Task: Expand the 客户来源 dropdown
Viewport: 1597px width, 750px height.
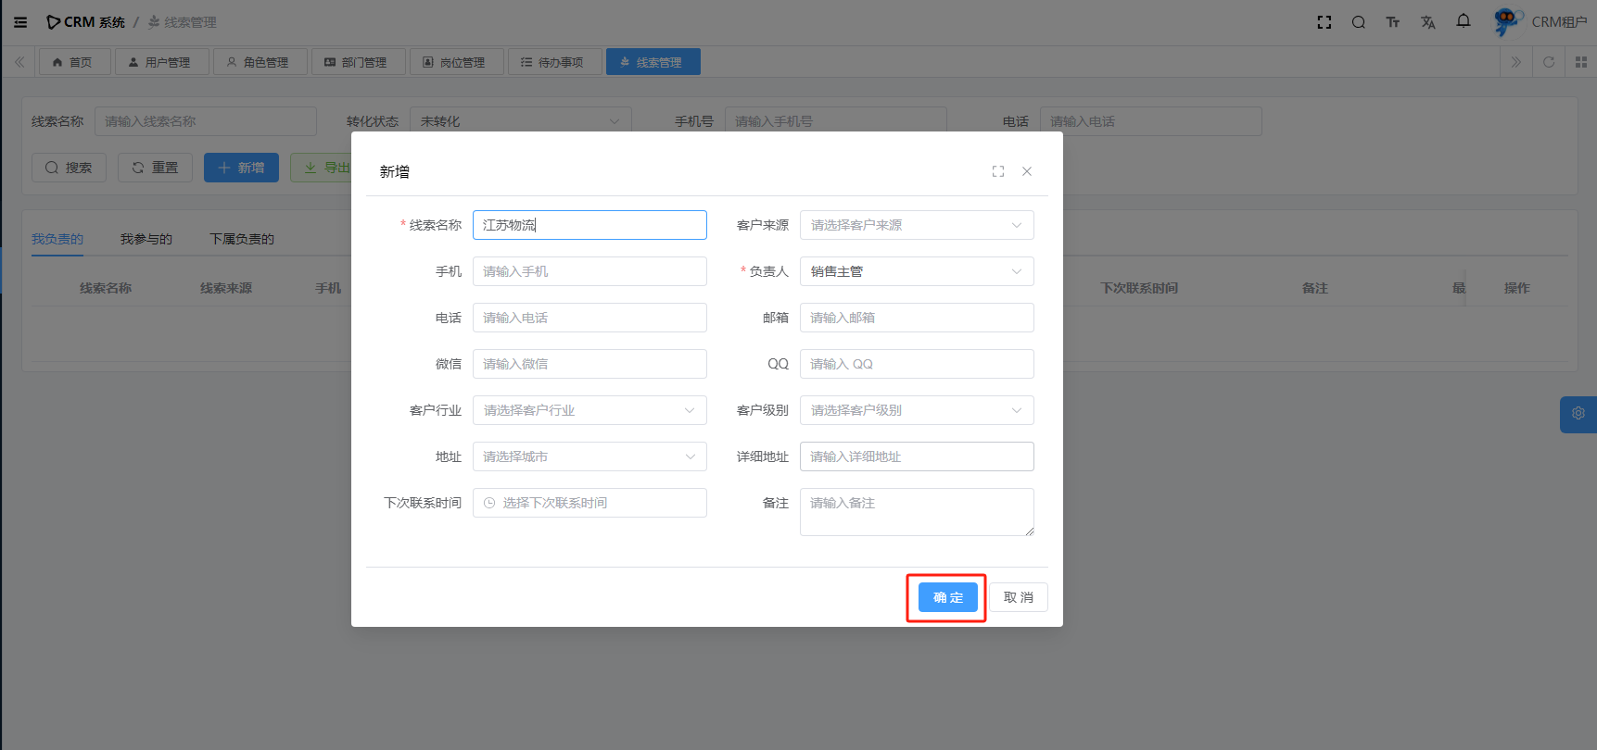Action: [916, 225]
